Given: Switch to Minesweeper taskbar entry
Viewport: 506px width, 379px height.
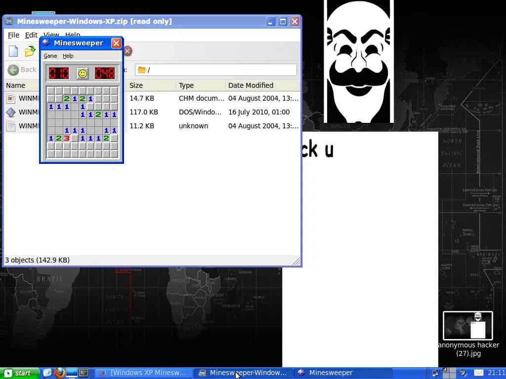Looking at the screenshot, I should point(343,373).
